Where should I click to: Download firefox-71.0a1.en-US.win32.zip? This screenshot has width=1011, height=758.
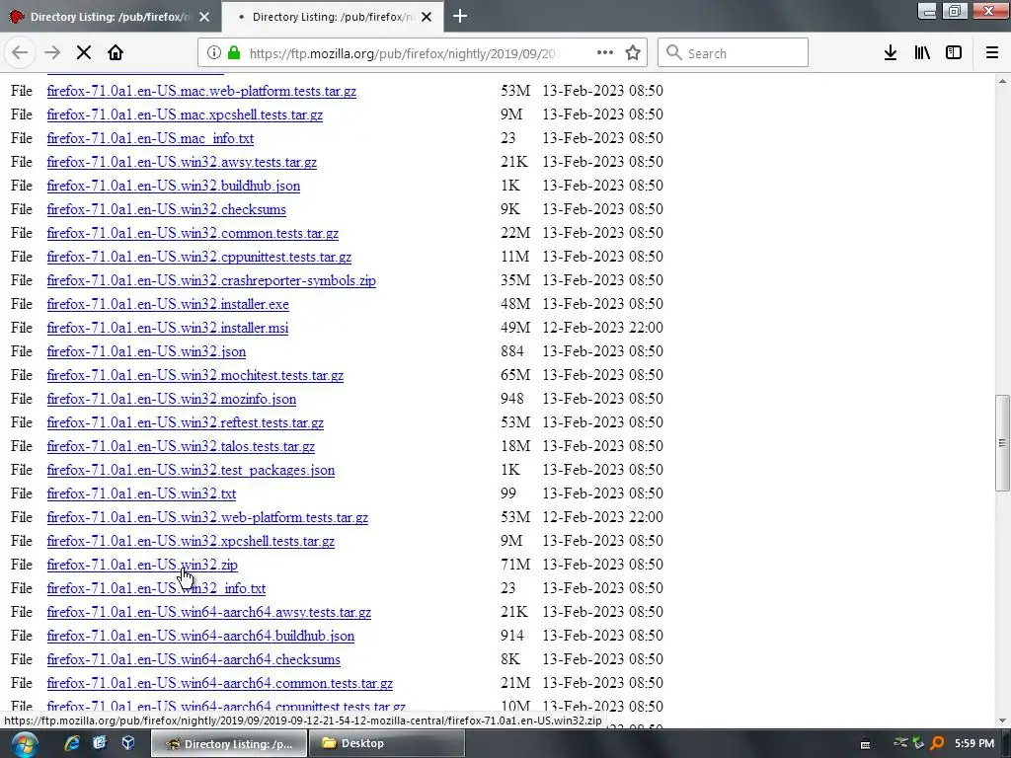pos(142,566)
